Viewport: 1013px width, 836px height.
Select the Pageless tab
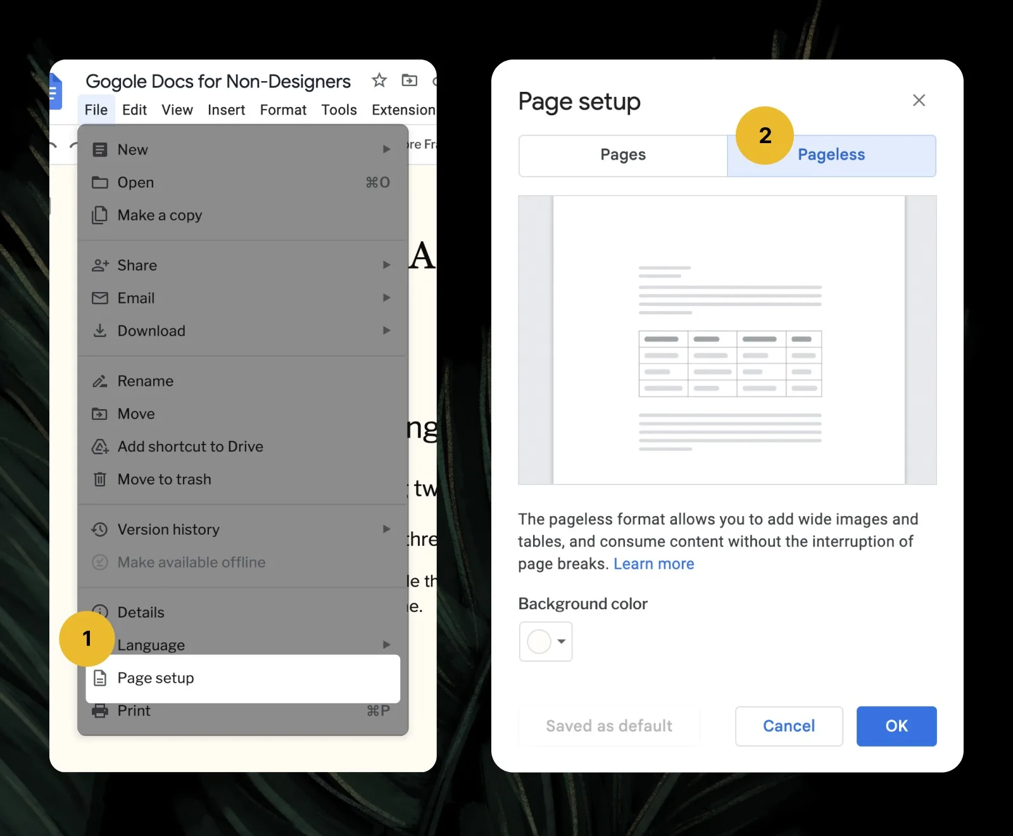click(831, 155)
